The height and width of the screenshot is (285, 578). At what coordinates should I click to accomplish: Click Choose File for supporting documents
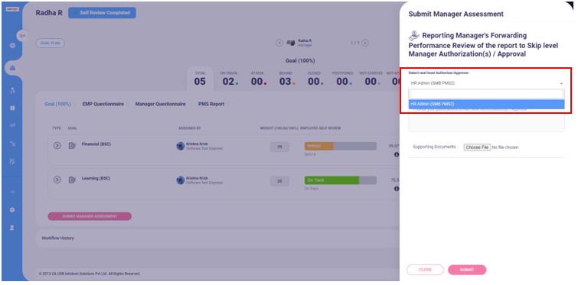[477, 147]
